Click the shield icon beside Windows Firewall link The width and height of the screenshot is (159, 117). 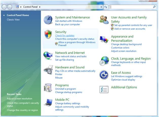(x=56, y=44)
